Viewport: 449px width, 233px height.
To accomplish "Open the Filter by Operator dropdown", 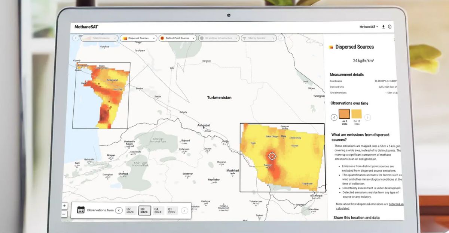I will [259, 38].
